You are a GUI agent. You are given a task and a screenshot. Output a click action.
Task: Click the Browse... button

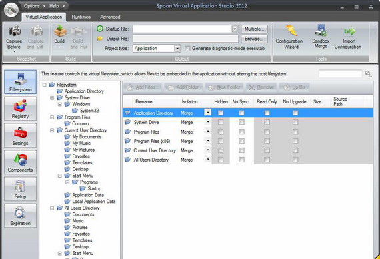click(254, 39)
